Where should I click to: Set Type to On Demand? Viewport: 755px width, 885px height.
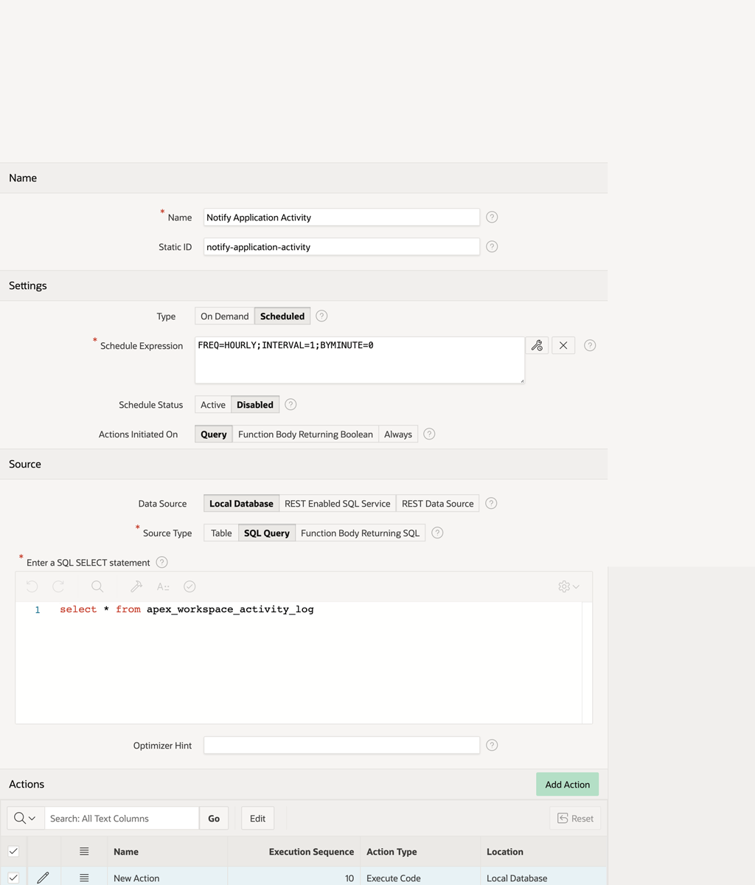coord(224,316)
